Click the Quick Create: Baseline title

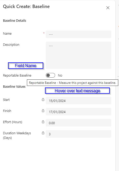[x=26, y=6]
